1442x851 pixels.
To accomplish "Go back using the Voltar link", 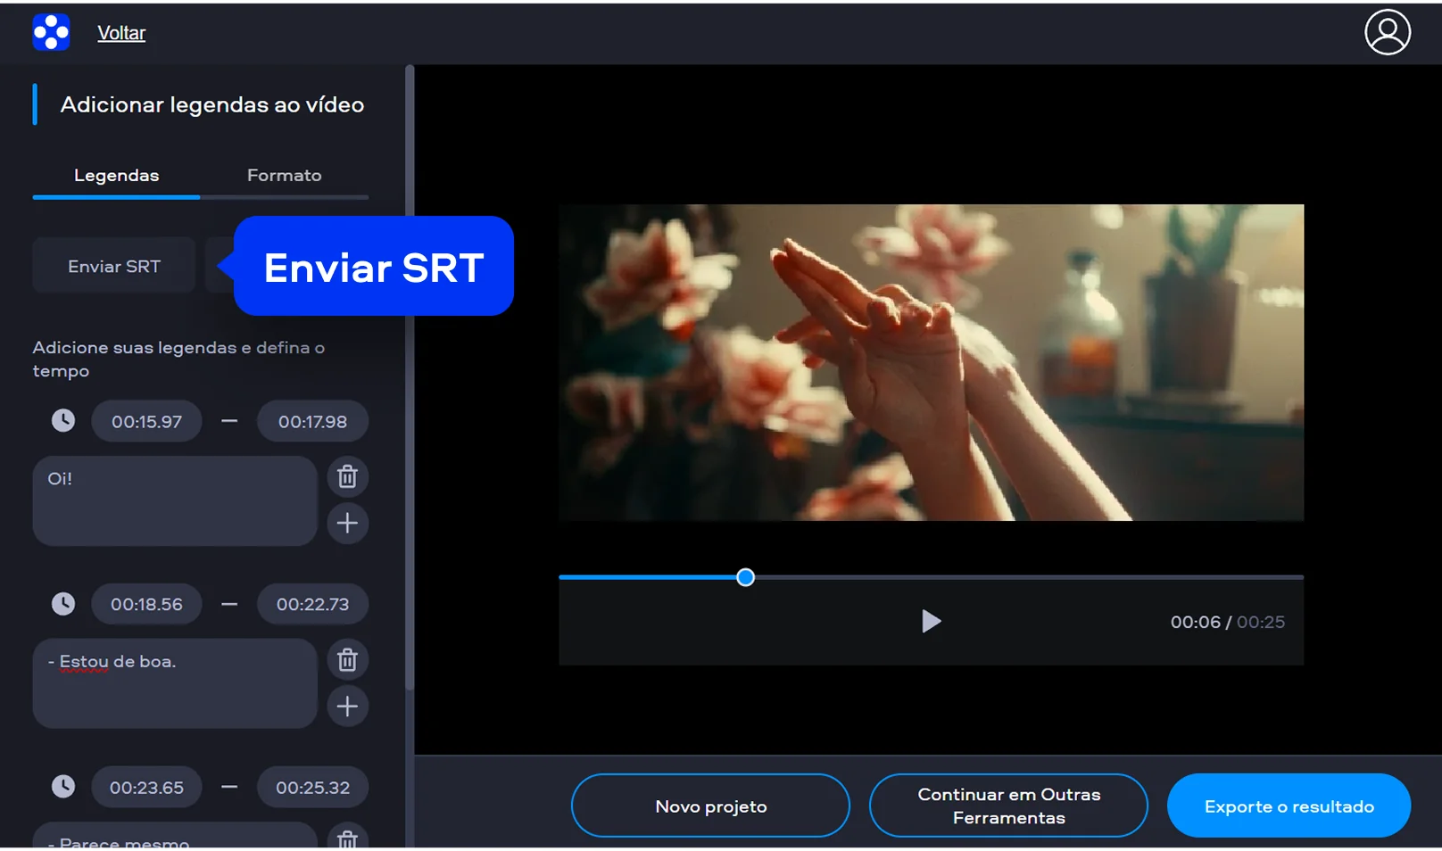I will pos(121,33).
